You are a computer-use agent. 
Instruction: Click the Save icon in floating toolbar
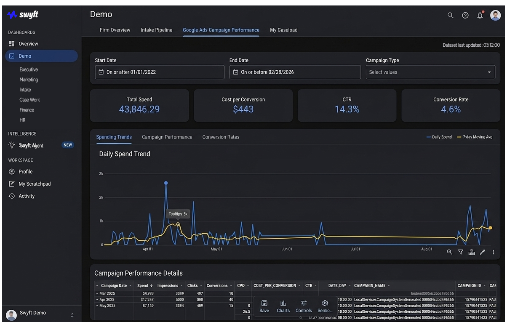[264, 303]
